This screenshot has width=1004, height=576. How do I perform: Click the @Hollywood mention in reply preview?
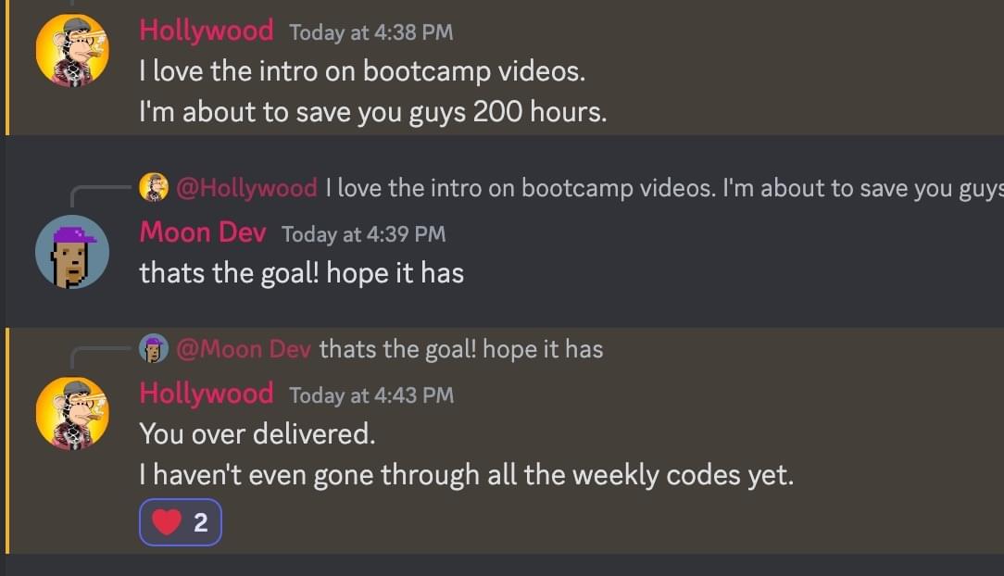coord(246,188)
